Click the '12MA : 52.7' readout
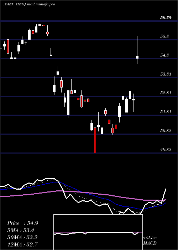The width and height of the screenshot is (178, 250). pos(22,244)
